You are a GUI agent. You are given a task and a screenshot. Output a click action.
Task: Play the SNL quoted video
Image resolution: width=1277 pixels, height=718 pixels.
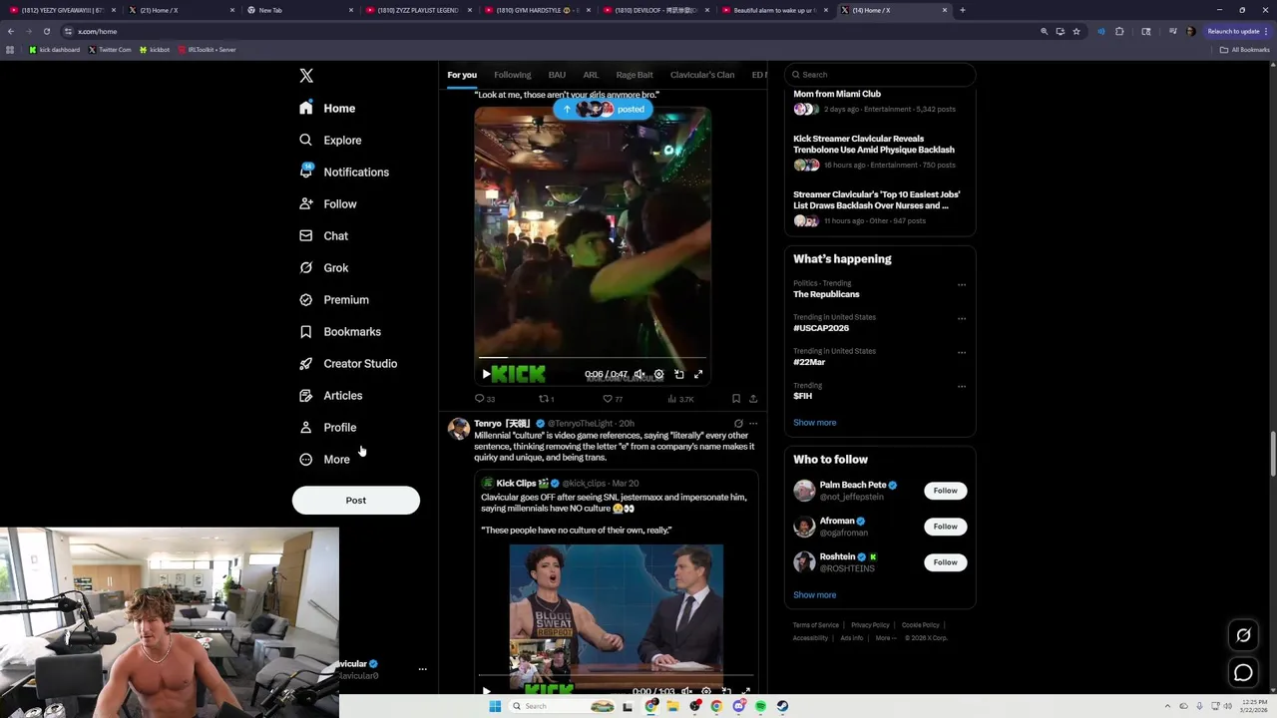point(486,691)
